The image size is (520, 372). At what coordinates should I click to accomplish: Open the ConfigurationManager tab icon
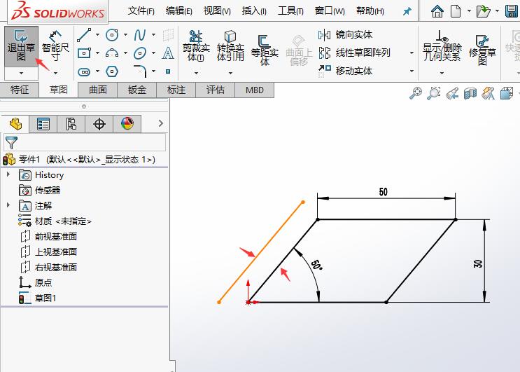(71, 124)
